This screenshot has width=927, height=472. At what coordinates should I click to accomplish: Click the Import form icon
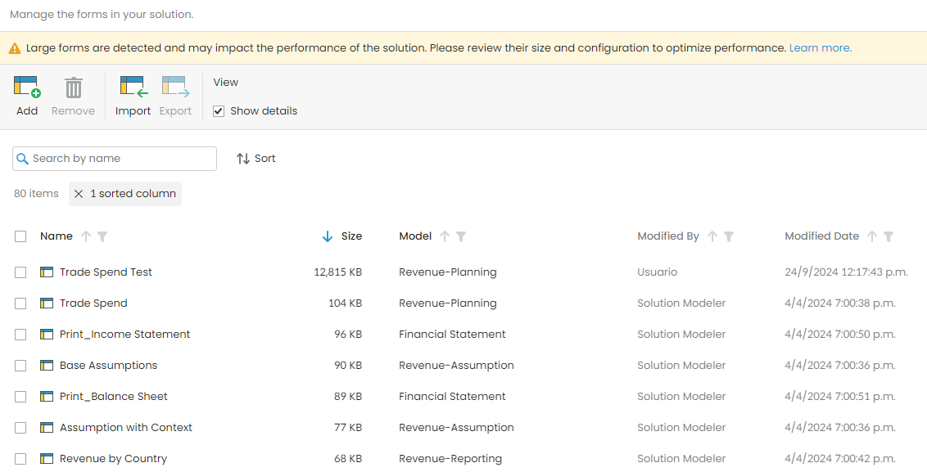click(133, 88)
